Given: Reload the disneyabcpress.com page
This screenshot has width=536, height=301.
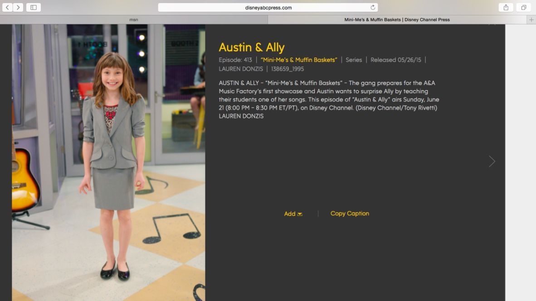Looking at the screenshot, I should coord(373,7).
